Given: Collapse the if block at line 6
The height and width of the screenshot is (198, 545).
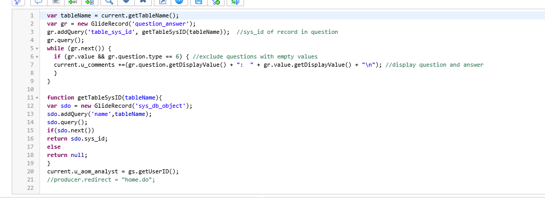Looking at the screenshot, I should point(37,57).
